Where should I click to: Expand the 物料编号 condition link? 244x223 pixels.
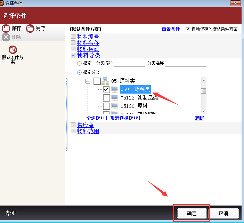click(x=88, y=37)
